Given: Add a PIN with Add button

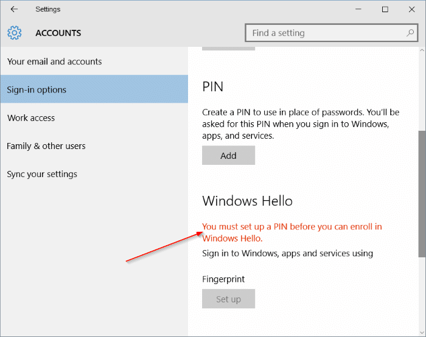Looking at the screenshot, I should 228,155.
